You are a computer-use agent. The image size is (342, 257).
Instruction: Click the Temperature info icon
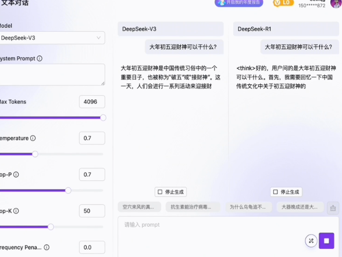click(33, 138)
